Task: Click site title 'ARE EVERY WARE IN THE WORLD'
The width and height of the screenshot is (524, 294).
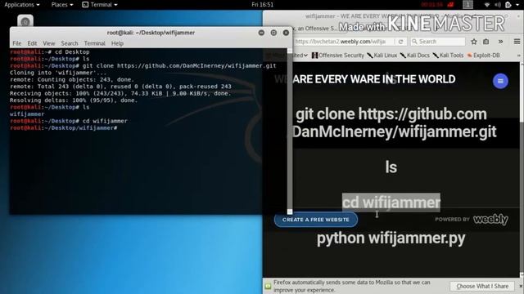Action: [373, 79]
